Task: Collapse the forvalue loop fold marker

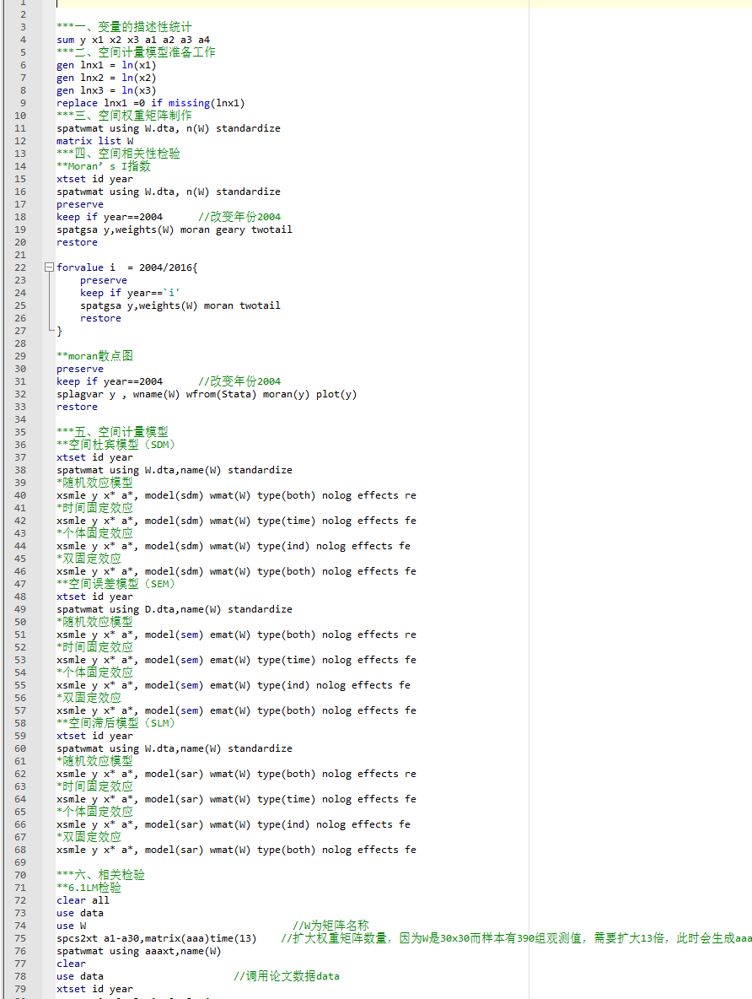Action: [49, 267]
